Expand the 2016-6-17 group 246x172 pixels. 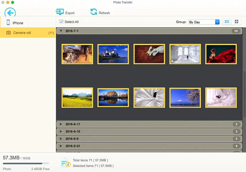(x=61, y=124)
